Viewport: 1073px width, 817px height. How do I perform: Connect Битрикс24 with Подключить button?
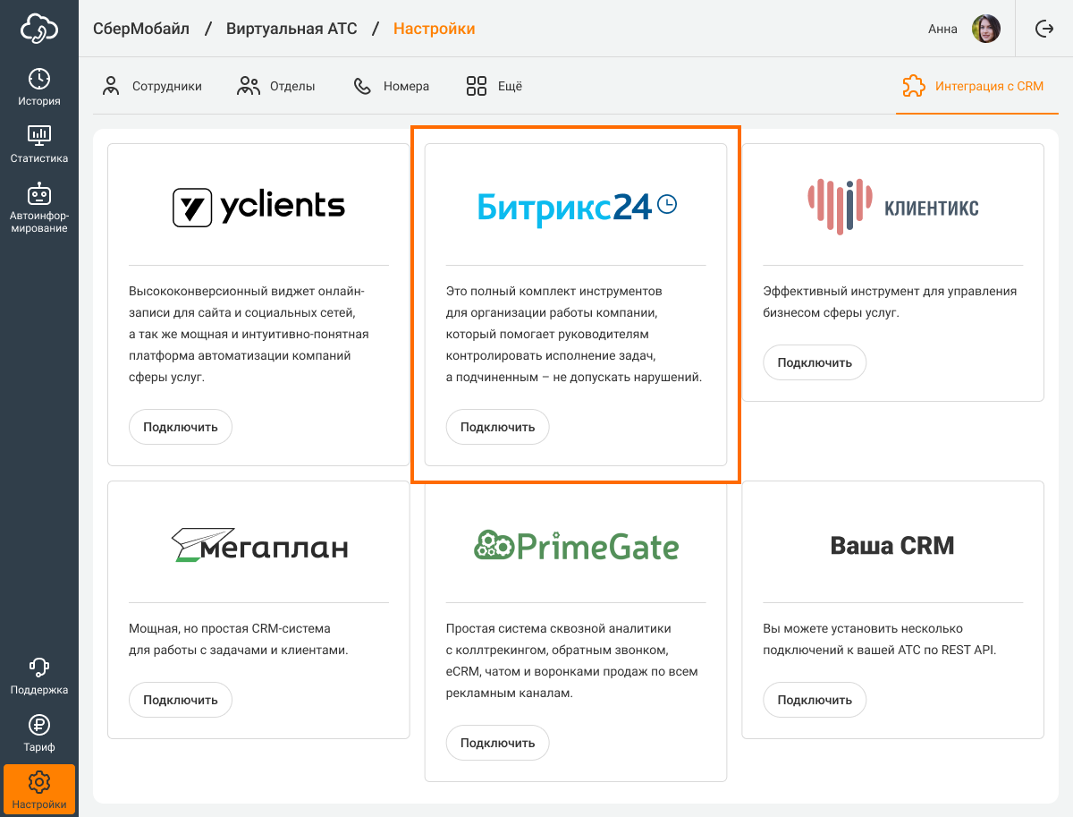(497, 427)
